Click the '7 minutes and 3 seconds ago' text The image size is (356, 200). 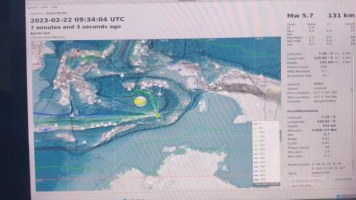coord(76,27)
